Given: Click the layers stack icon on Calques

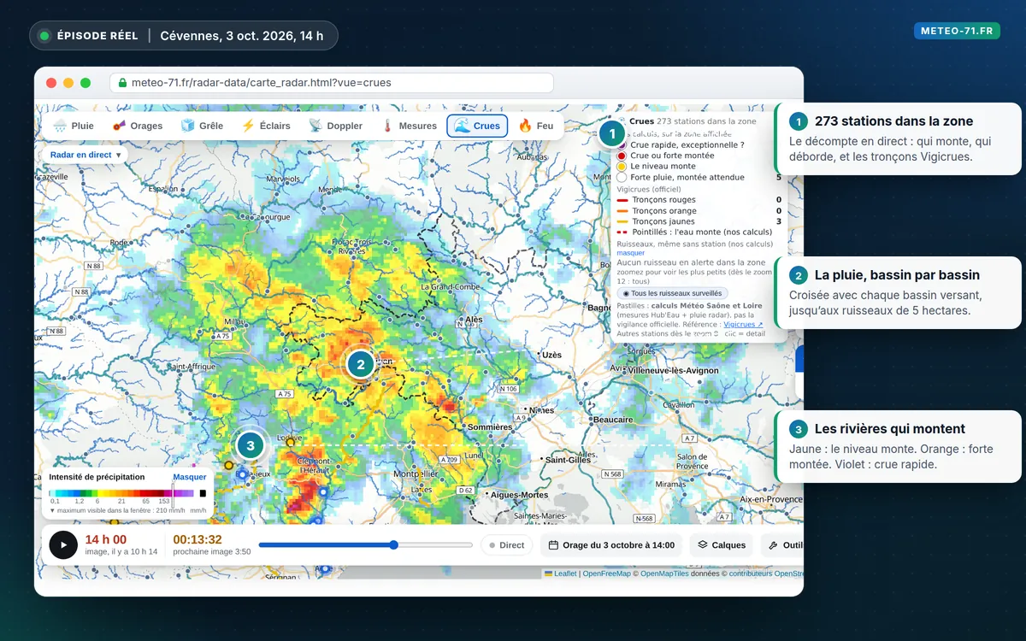Looking at the screenshot, I should coord(702,545).
